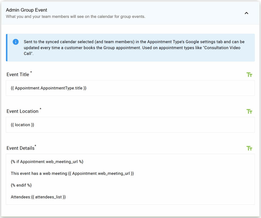This screenshot has height=218, width=261.
Task: Click the green Tt icon beside Event Location
Action: (249, 111)
